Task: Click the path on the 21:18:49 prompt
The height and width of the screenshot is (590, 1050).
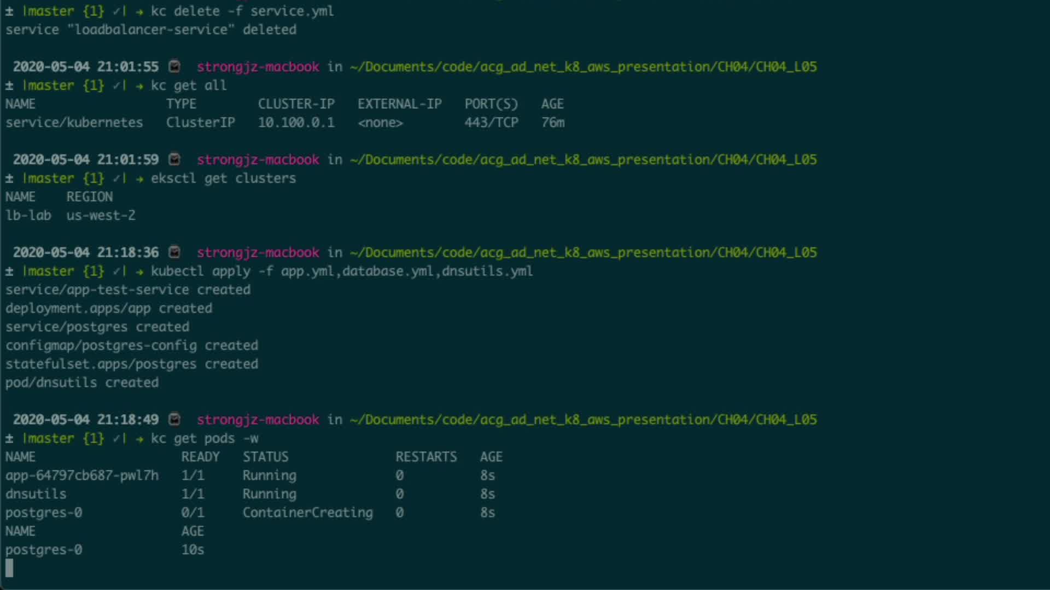Action: [583, 420]
